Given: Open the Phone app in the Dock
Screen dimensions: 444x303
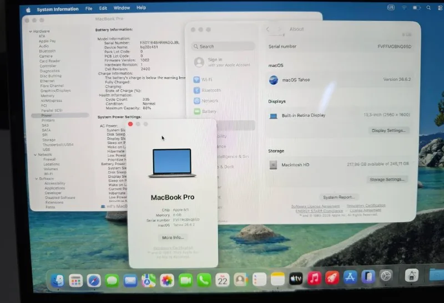Looking at the screenshot, I should 204,280.
